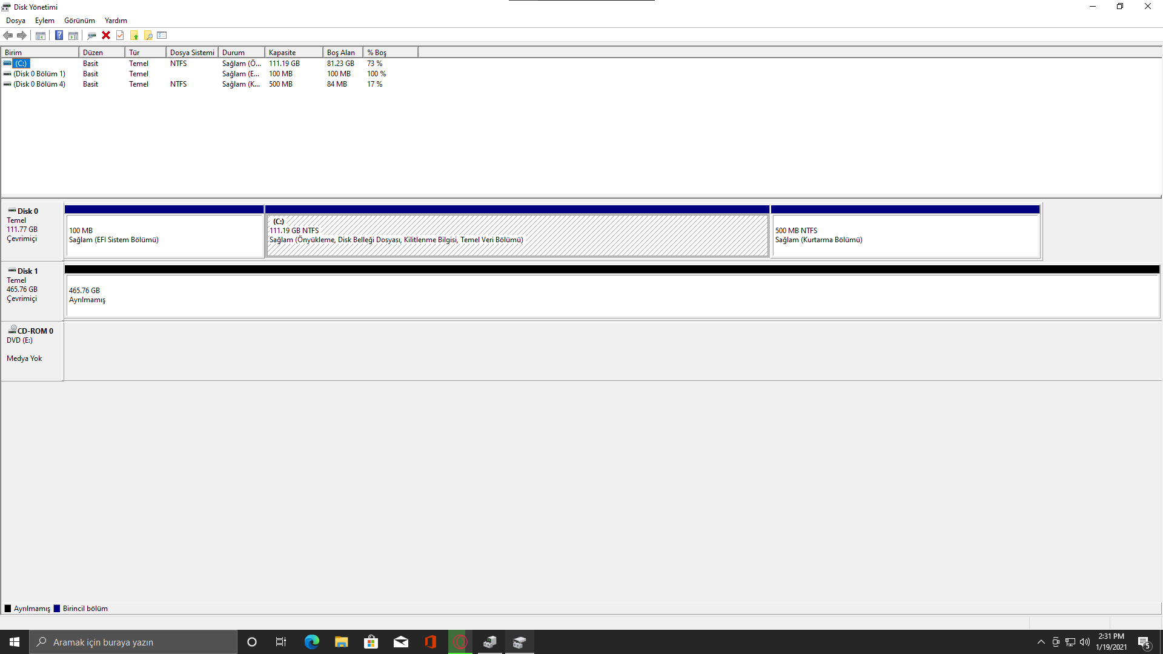The height and width of the screenshot is (654, 1163).
Task: Click the Back arrow toolbar icon
Action: [8, 35]
